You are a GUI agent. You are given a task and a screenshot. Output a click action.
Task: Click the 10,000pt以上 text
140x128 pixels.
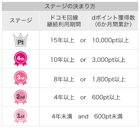point(111,40)
